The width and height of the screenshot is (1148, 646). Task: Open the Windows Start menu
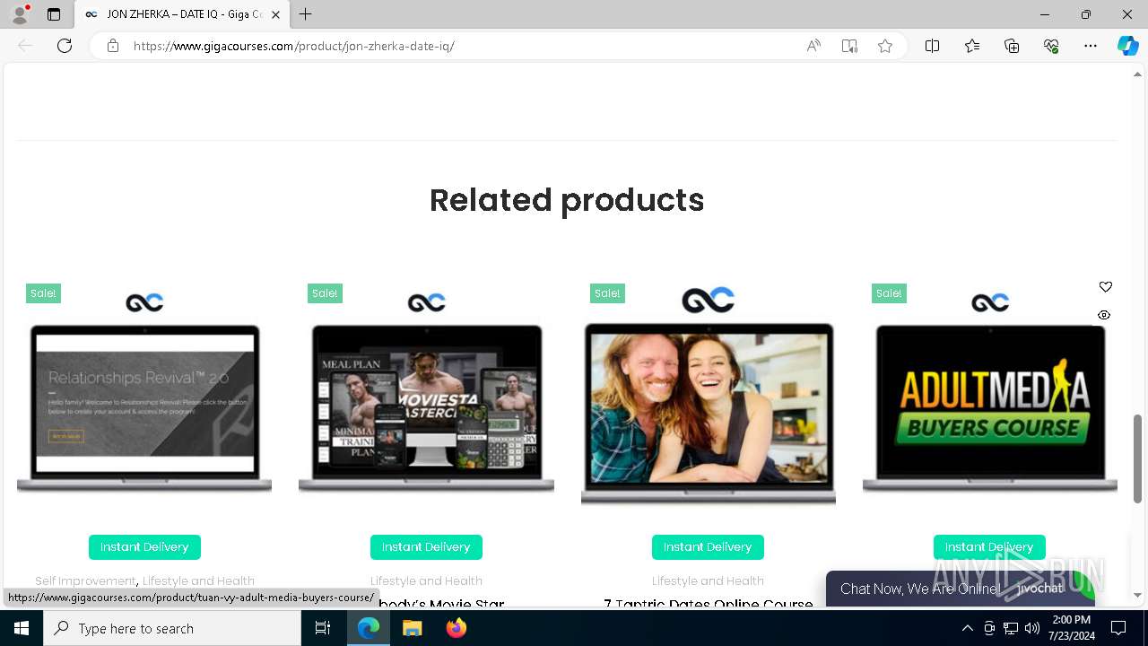22,628
